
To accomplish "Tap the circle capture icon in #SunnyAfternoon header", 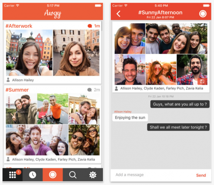I will point(203,14).
